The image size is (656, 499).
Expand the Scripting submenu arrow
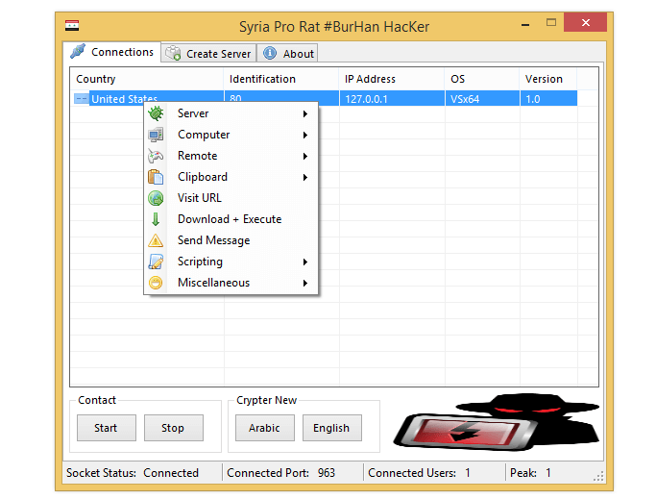[305, 262]
